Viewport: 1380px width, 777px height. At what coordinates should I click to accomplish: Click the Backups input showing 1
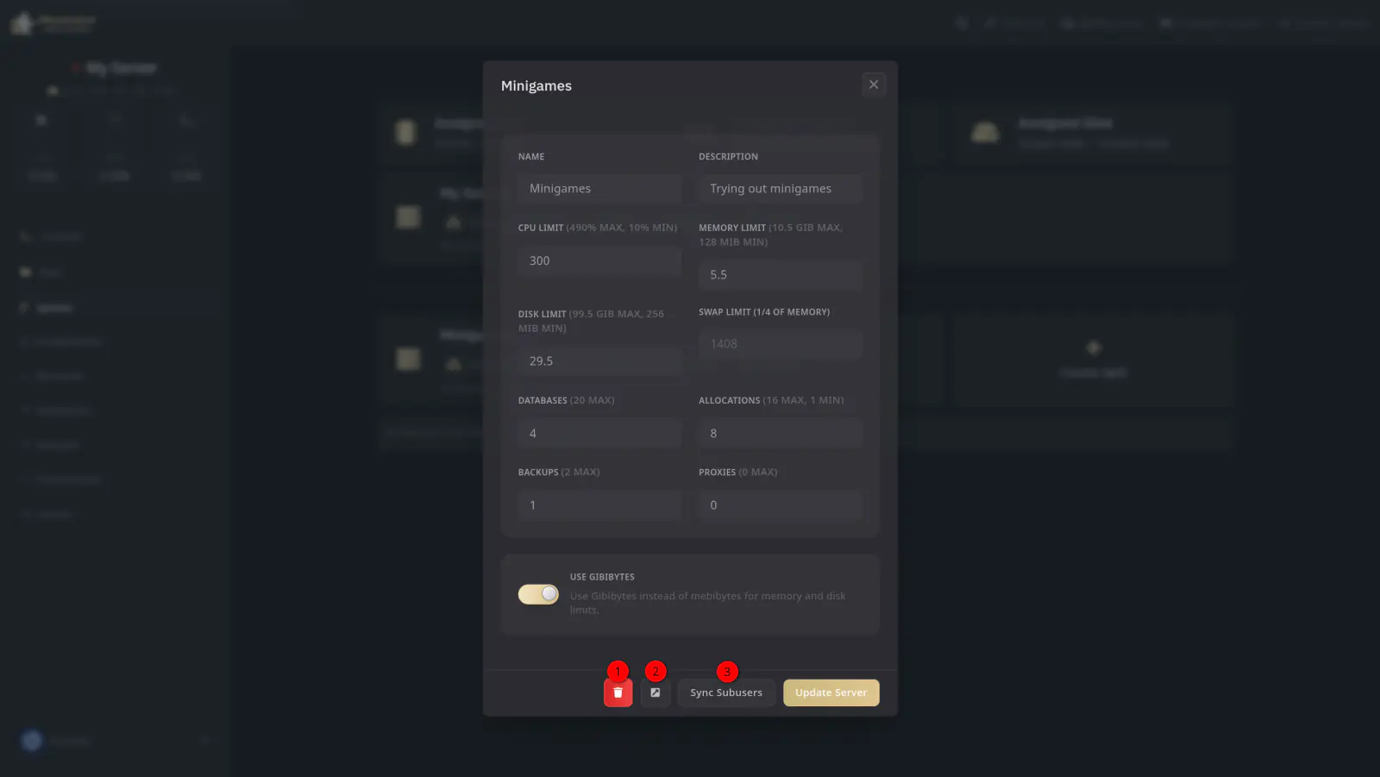click(599, 505)
